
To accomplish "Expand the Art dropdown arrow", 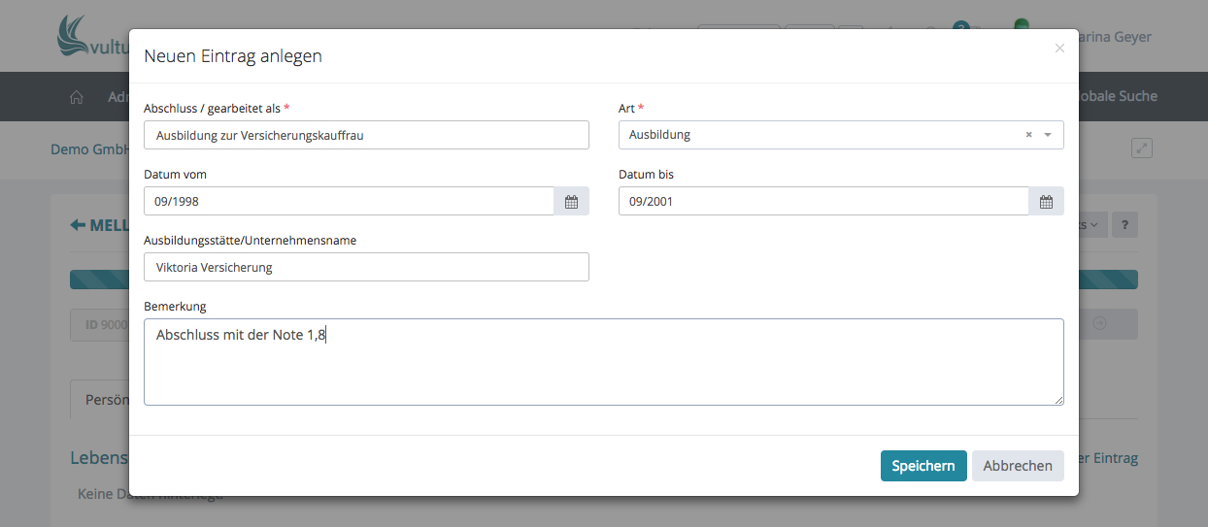I will tap(1048, 135).
